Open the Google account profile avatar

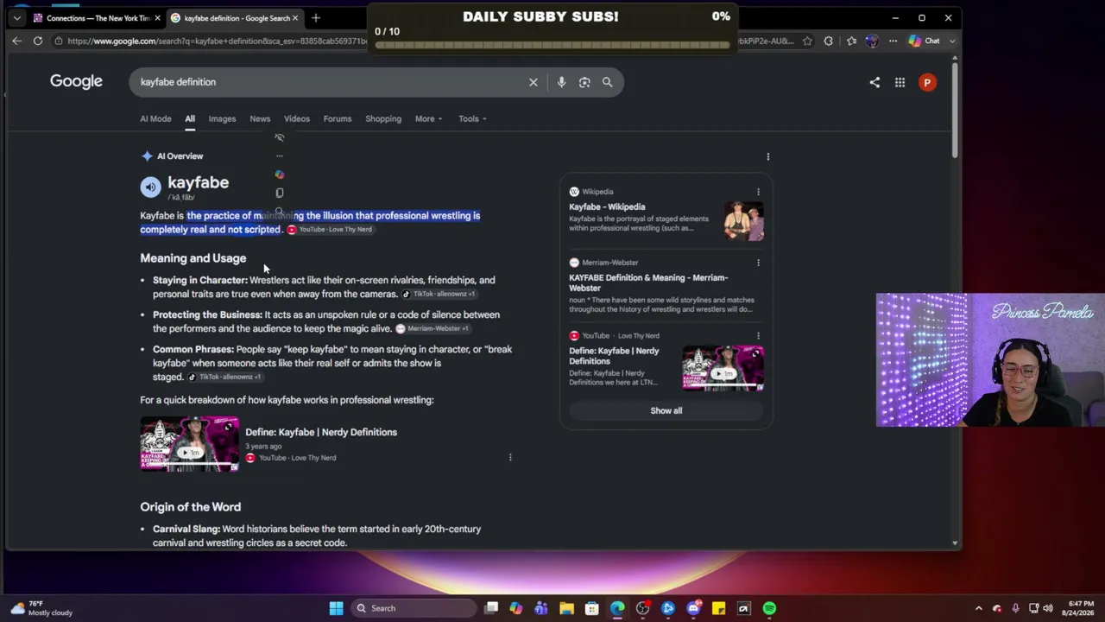pyautogui.click(x=927, y=82)
